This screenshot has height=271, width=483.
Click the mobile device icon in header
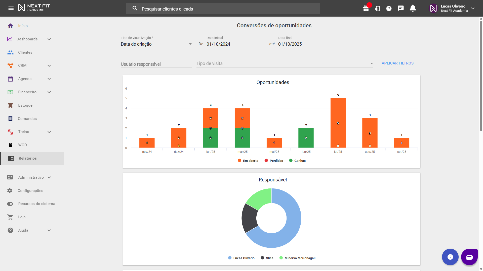point(377,9)
